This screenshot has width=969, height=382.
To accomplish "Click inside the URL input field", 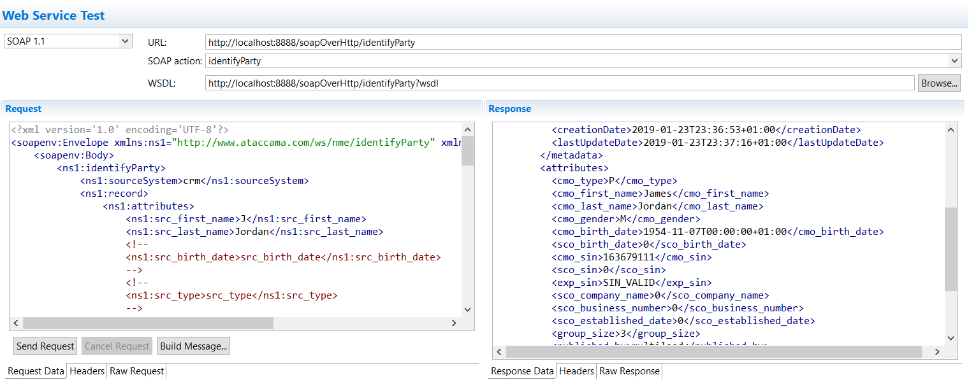I will 510,41.
